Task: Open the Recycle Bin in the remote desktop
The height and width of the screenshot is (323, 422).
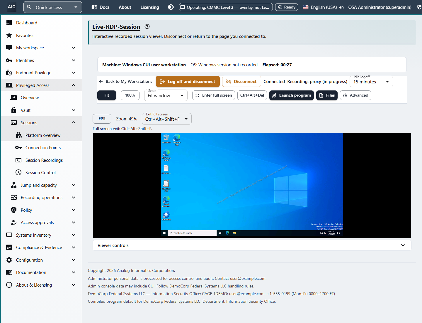Action: click(166, 139)
